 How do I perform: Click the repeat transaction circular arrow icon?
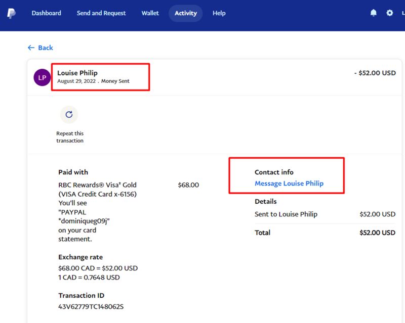tap(69, 114)
